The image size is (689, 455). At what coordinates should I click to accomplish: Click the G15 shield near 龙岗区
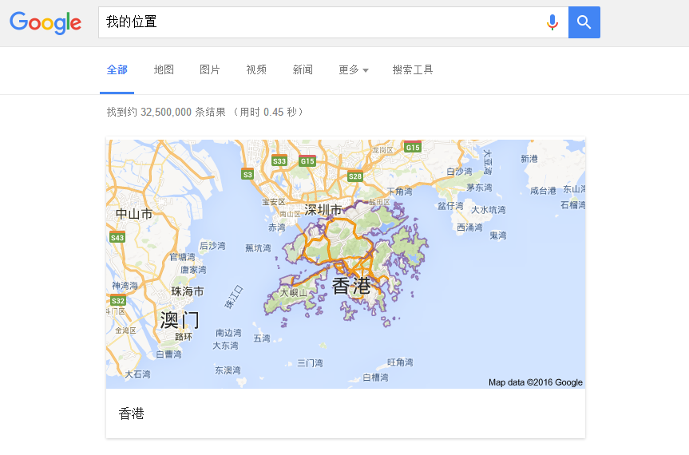(413, 147)
